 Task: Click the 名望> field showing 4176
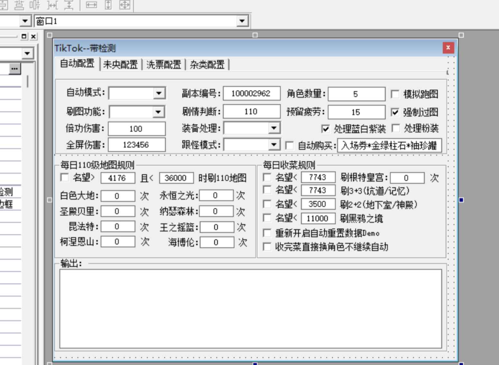pyautogui.click(x=118, y=178)
